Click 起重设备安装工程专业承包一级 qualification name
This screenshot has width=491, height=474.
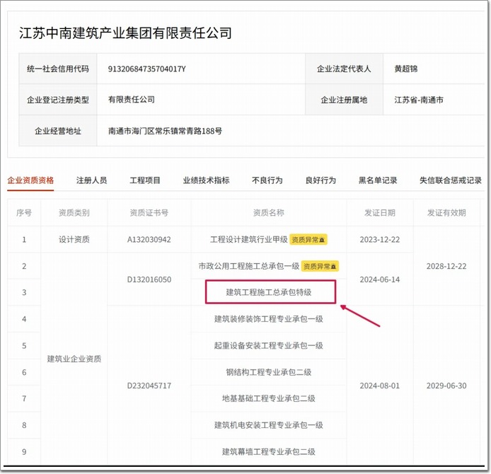(x=269, y=345)
